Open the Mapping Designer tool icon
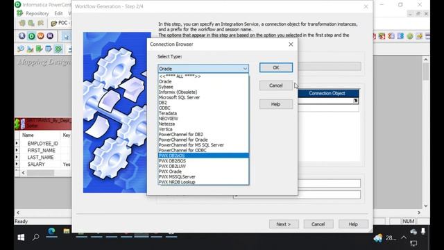The width and height of the screenshot is (444, 250). tap(58, 49)
